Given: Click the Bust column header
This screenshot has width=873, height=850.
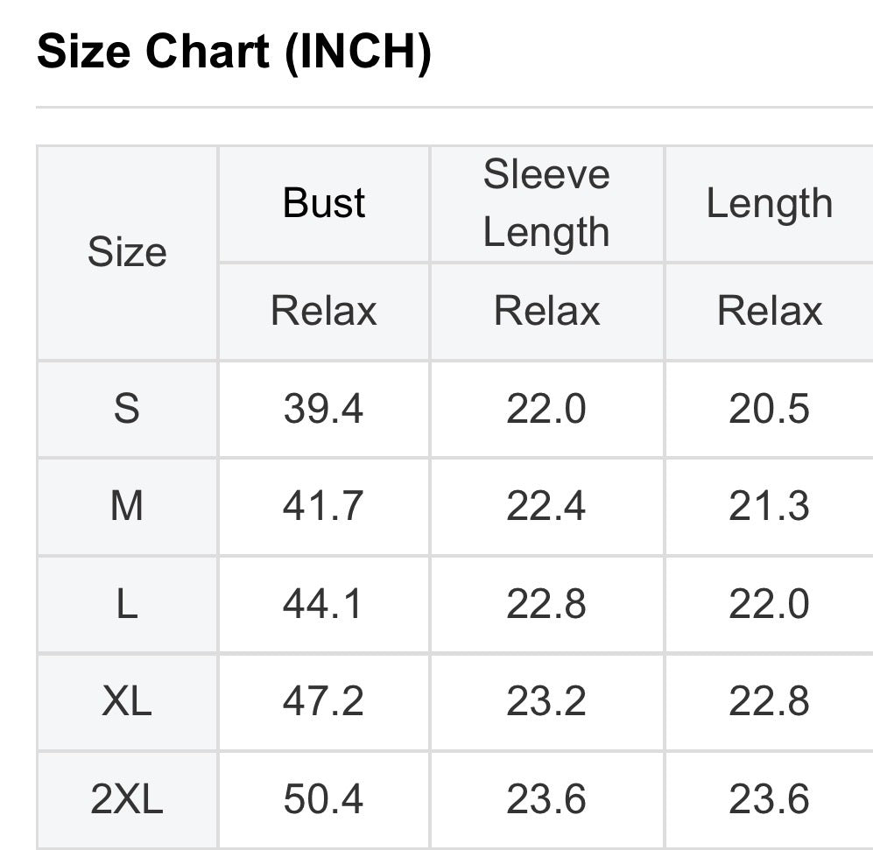Looking at the screenshot, I should tap(324, 203).
